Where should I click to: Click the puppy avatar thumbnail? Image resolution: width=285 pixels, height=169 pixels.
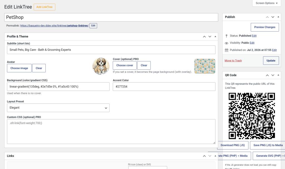click(101, 66)
